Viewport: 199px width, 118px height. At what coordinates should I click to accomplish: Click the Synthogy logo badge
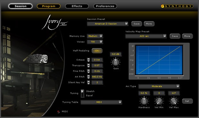coord(177,6)
